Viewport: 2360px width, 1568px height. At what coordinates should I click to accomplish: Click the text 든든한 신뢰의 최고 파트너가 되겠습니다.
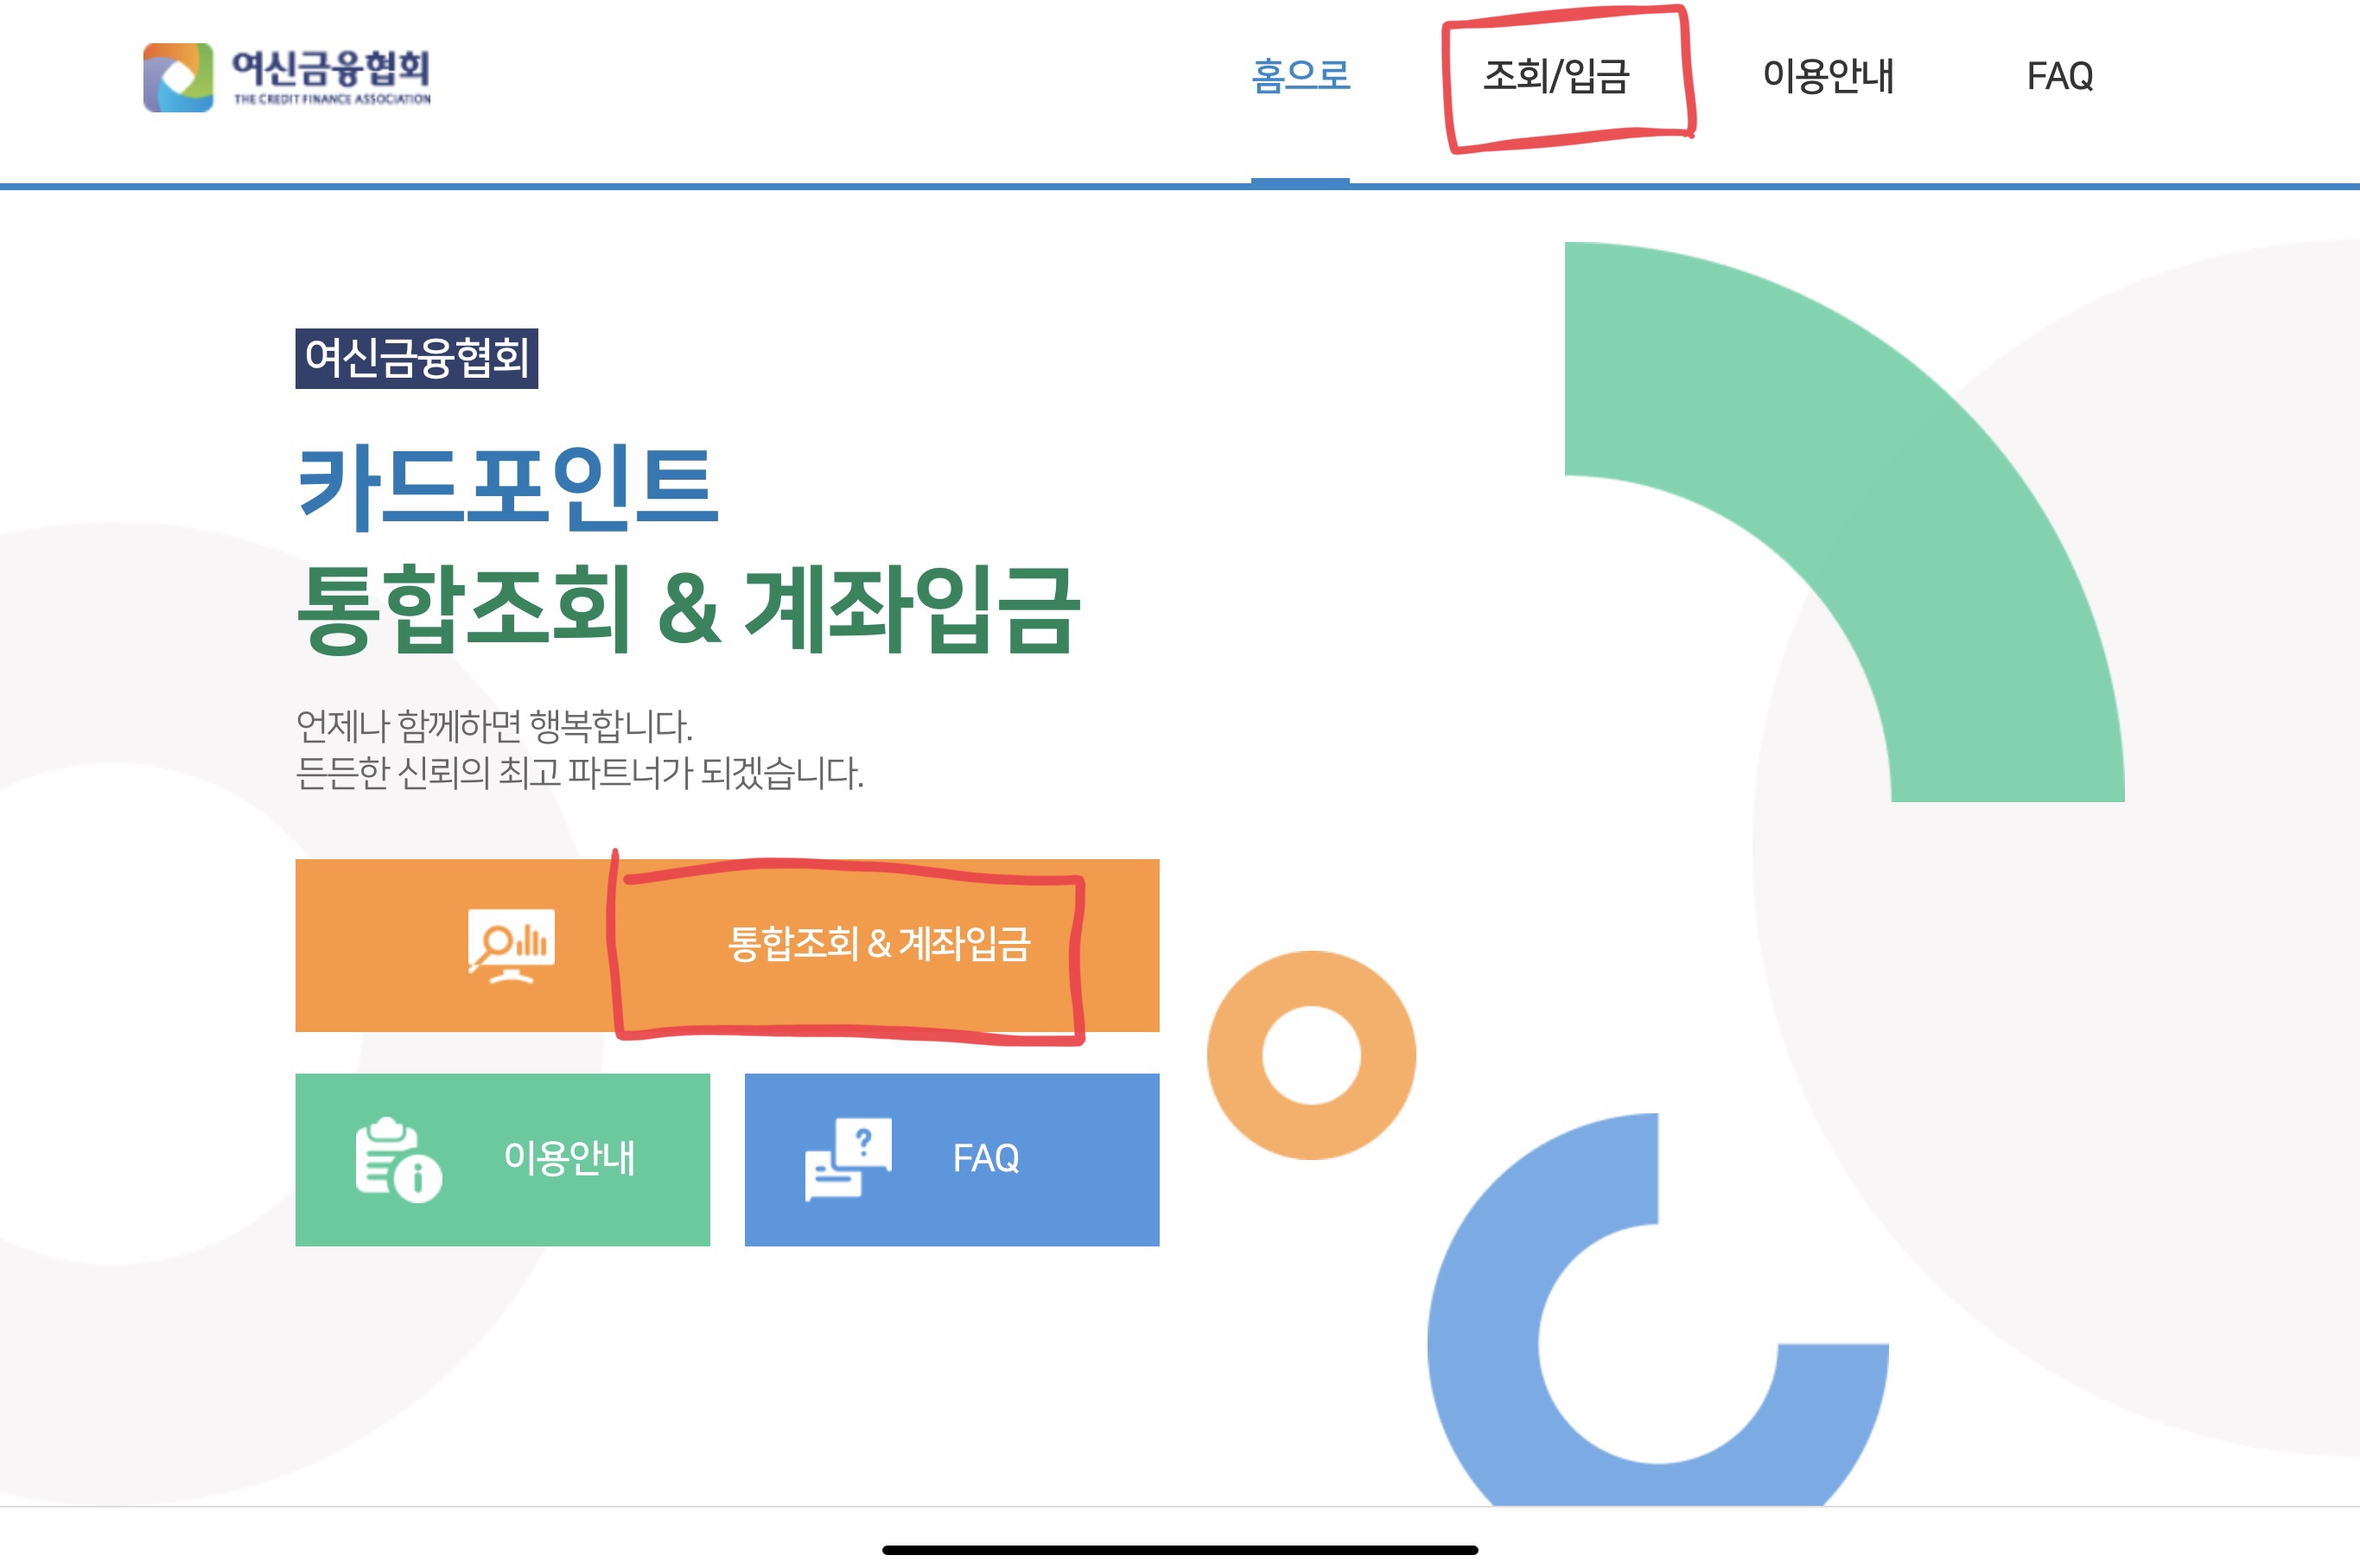(x=580, y=773)
